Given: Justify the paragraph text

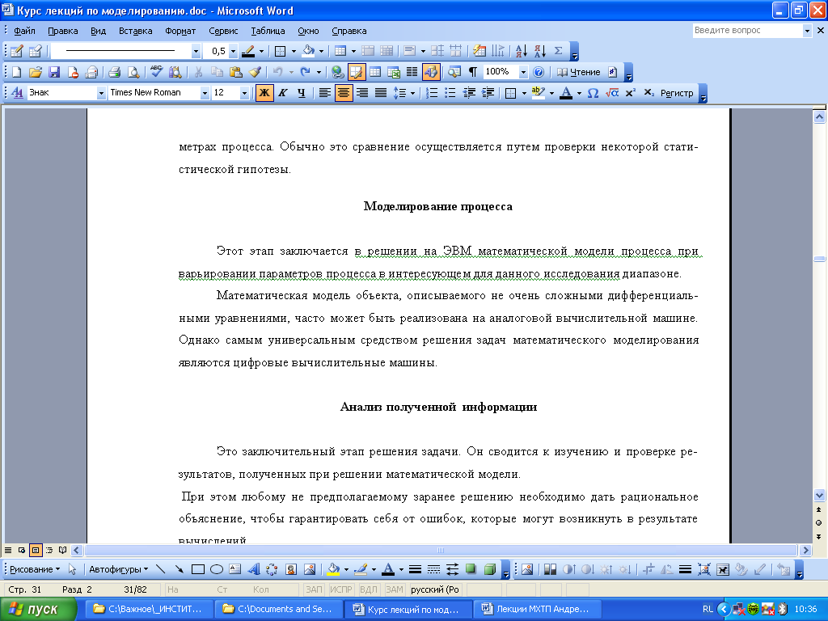Looking at the screenshot, I should [x=381, y=93].
